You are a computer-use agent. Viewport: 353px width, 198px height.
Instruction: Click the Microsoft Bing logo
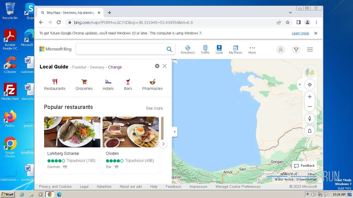(55, 49)
